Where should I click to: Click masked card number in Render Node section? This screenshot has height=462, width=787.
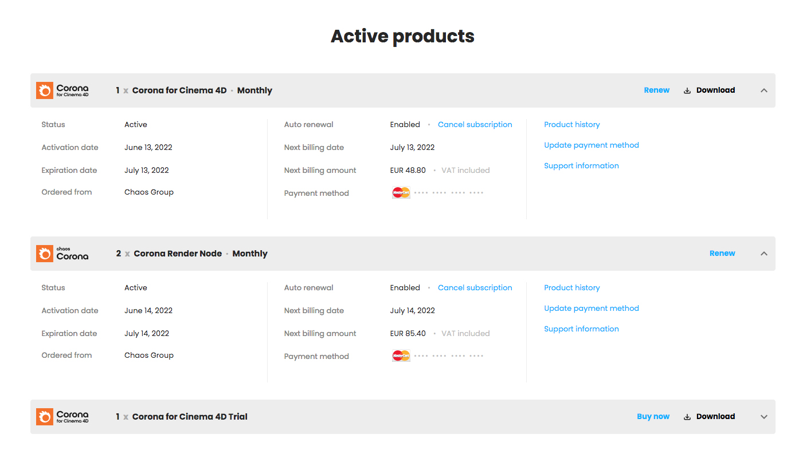click(449, 356)
